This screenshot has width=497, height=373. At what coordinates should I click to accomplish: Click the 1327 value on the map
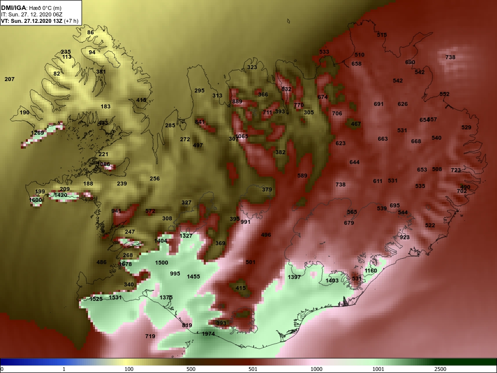186,236
